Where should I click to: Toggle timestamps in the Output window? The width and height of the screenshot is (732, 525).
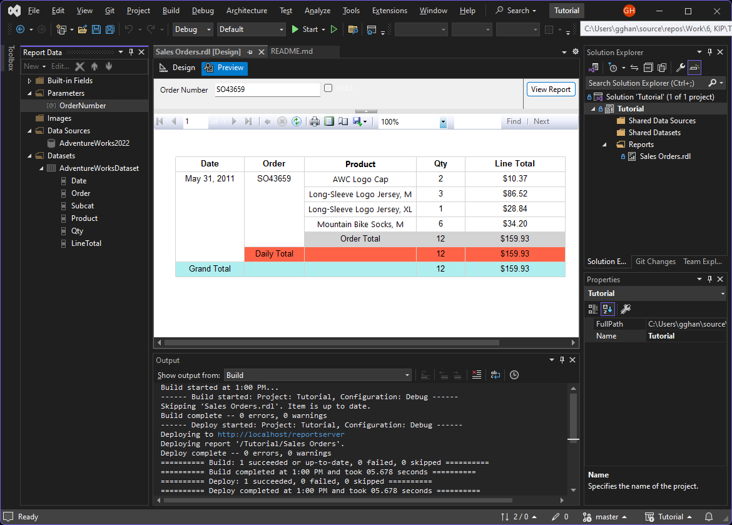(514, 375)
